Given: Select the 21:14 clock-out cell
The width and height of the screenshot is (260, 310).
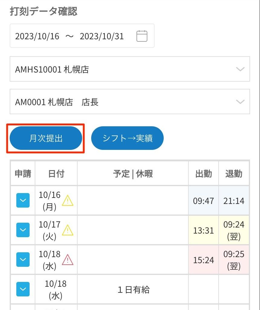Looking at the screenshot, I should click(x=234, y=201).
